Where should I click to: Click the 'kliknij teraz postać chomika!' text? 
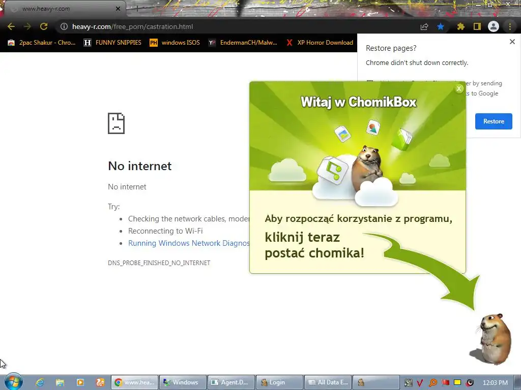click(x=314, y=245)
